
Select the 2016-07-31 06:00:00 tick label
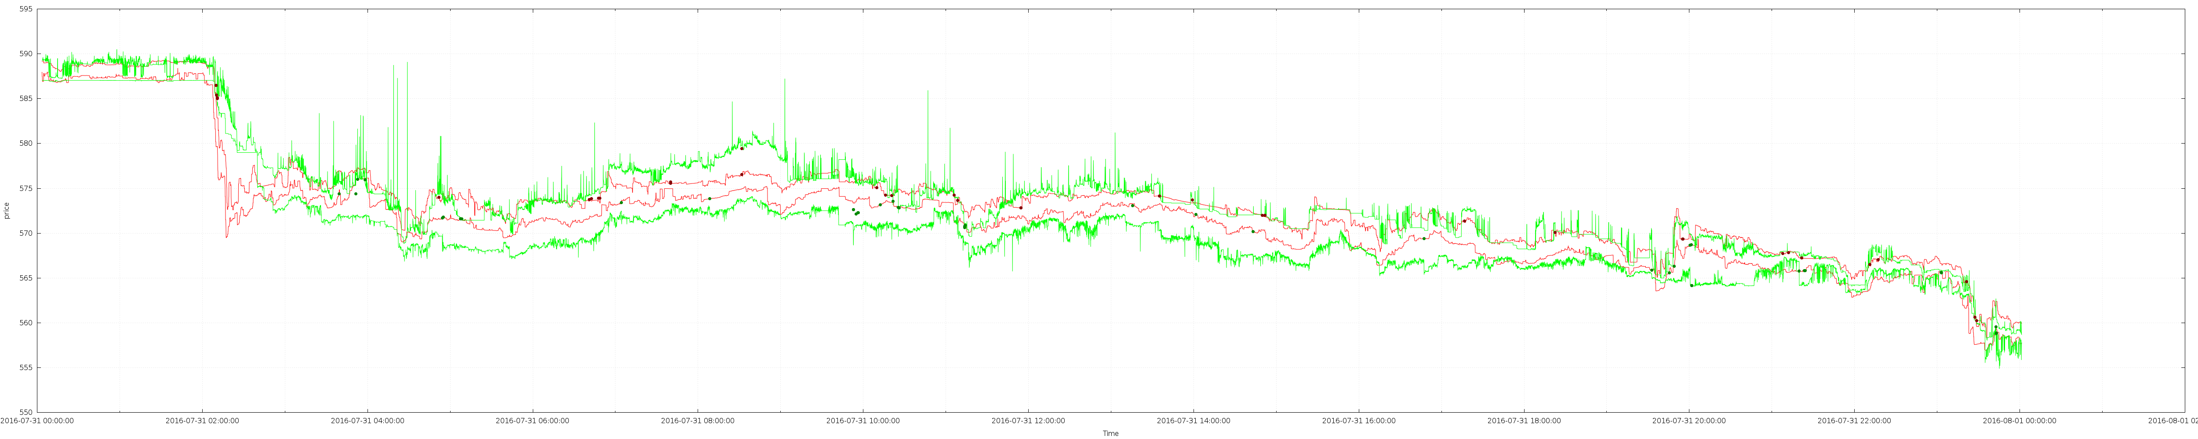pyautogui.click(x=531, y=421)
